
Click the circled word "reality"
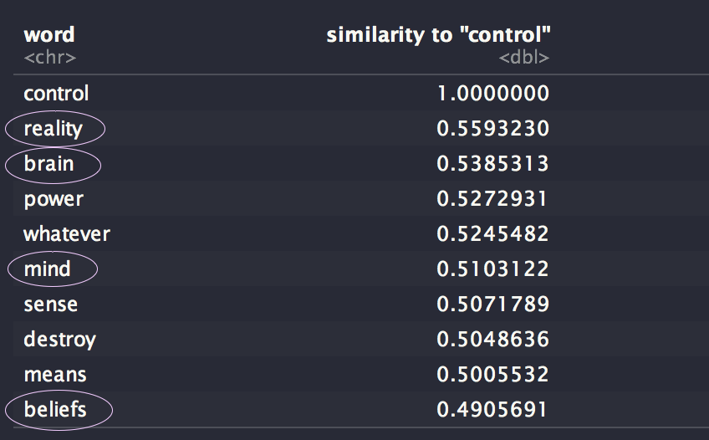[x=54, y=129]
